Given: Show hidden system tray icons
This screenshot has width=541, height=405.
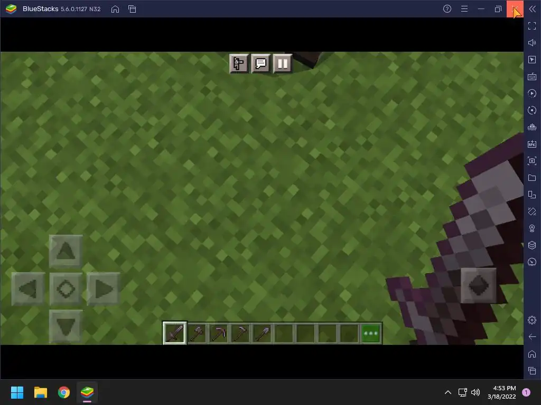Looking at the screenshot, I should (x=448, y=392).
